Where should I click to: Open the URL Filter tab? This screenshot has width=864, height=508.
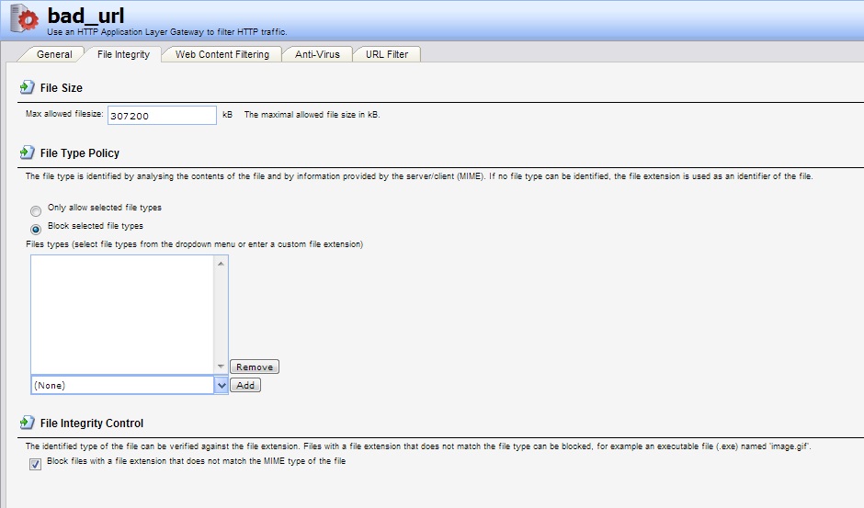pyautogui.click(x=387, y=54)
